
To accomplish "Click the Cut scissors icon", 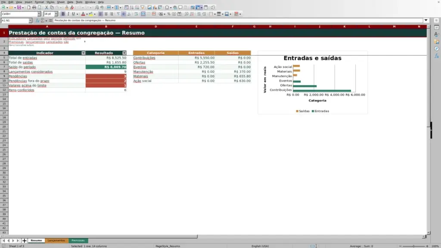I will coord(47,8).
